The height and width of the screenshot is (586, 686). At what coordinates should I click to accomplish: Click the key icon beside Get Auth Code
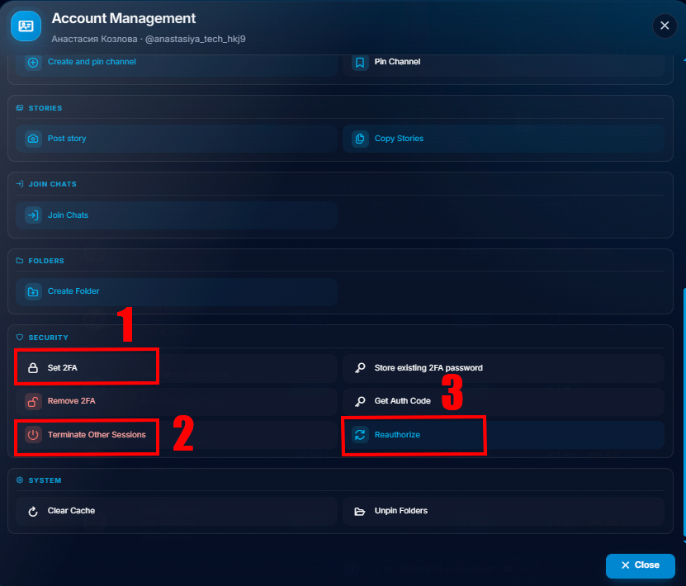[x=360, y=401]
